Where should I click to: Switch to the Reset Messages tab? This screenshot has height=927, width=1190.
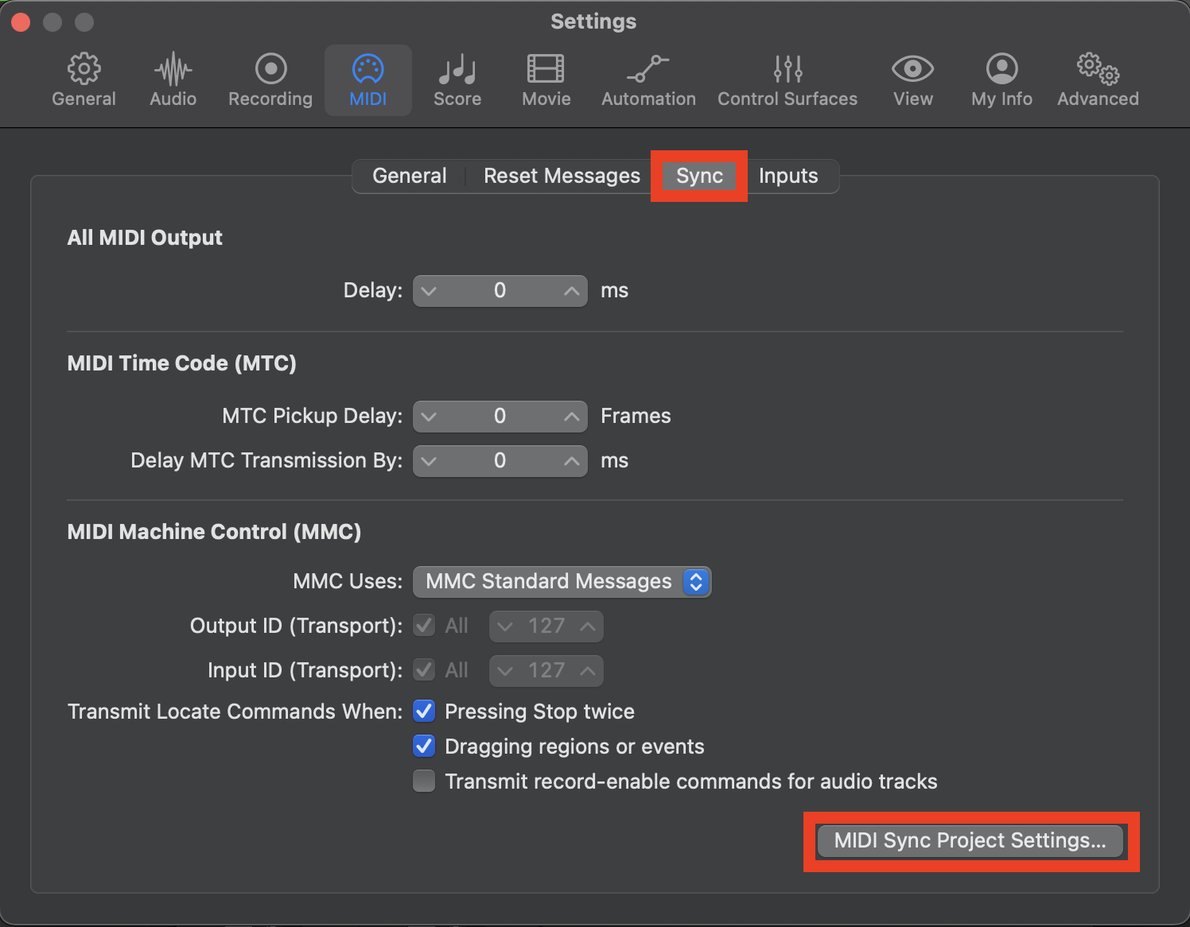[562, 176]
